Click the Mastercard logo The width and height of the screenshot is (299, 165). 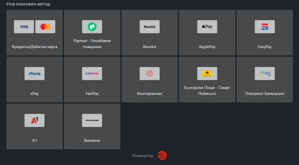[45, 27]
